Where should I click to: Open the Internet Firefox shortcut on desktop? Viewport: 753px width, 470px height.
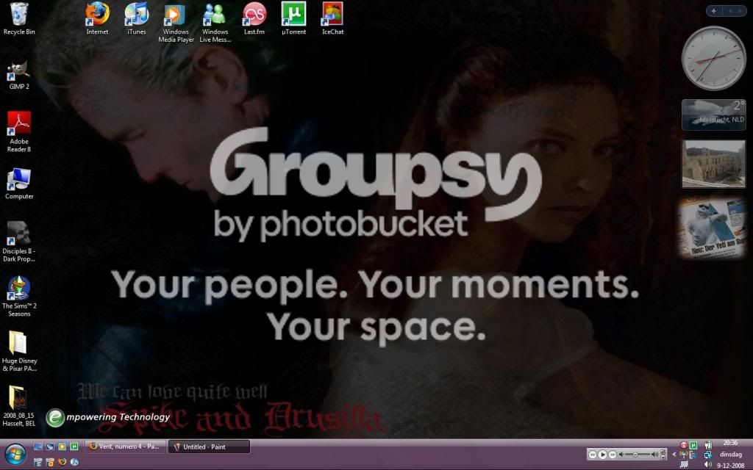pos(97,19)
